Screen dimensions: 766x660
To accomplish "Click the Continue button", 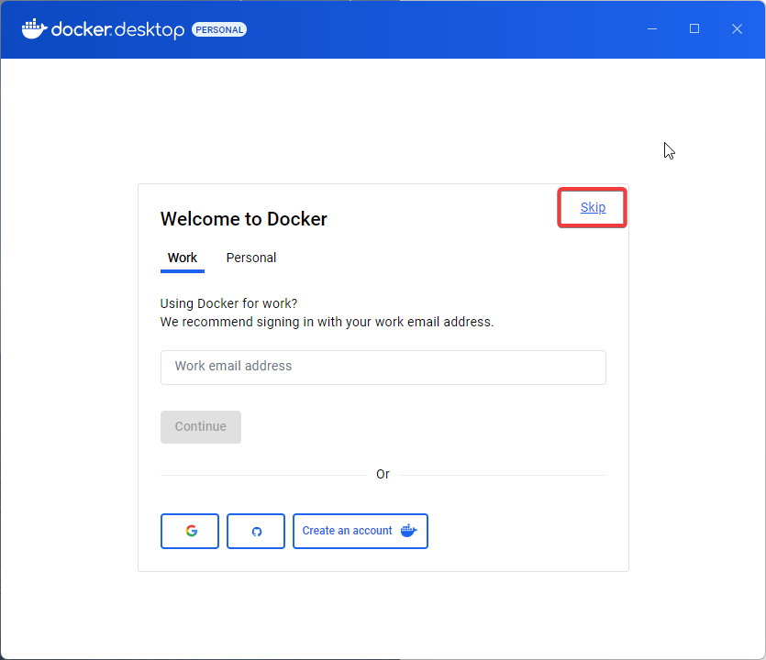I will click(201, 426).
